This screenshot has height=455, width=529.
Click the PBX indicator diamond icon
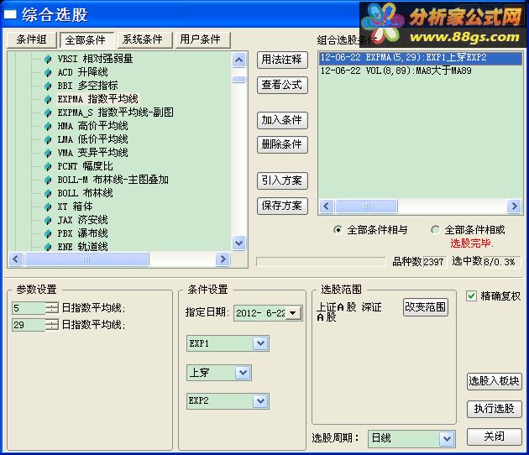tap(48, 233)
